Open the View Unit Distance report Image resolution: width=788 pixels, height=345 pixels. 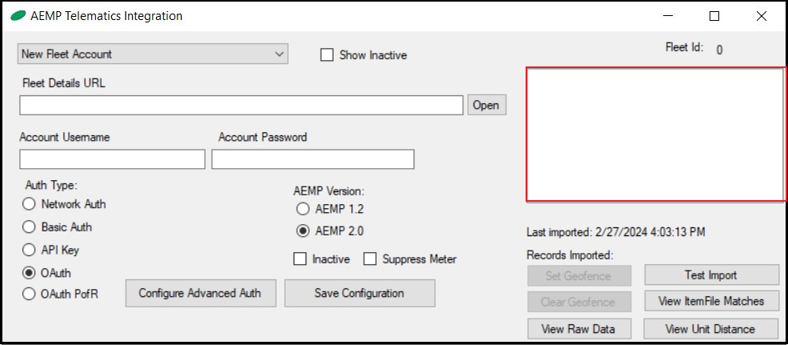pyautogui.click(x=711, y=329)
